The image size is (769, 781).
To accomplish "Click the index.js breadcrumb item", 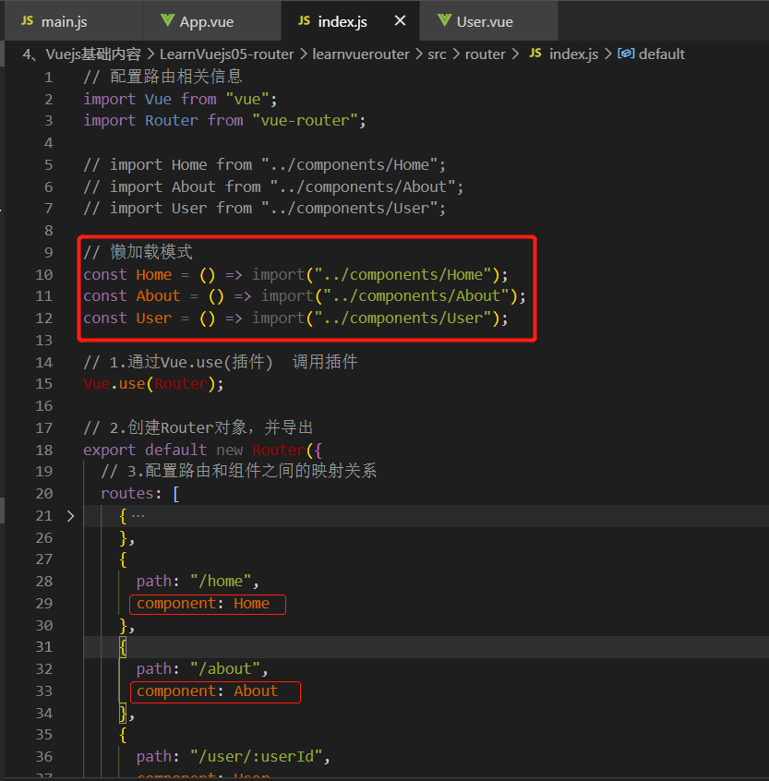I will coord(574,54).
